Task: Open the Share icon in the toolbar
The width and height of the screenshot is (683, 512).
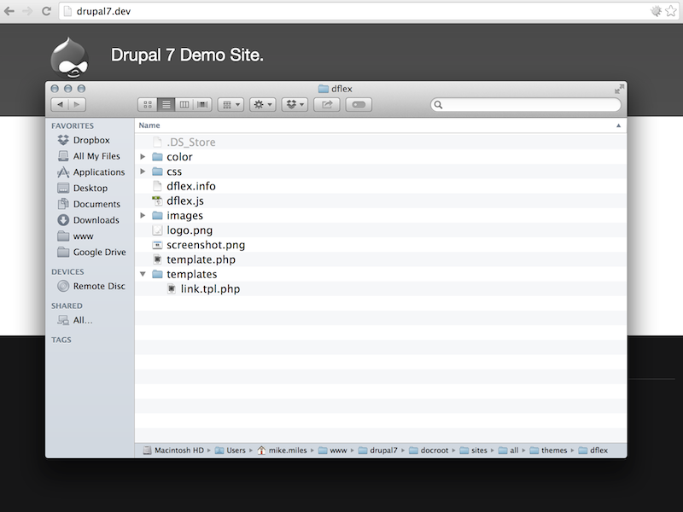Action: [x=327, y=104]
